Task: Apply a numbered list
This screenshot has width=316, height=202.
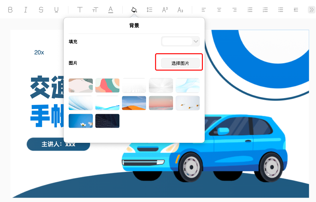Action: tap(250, 9)
